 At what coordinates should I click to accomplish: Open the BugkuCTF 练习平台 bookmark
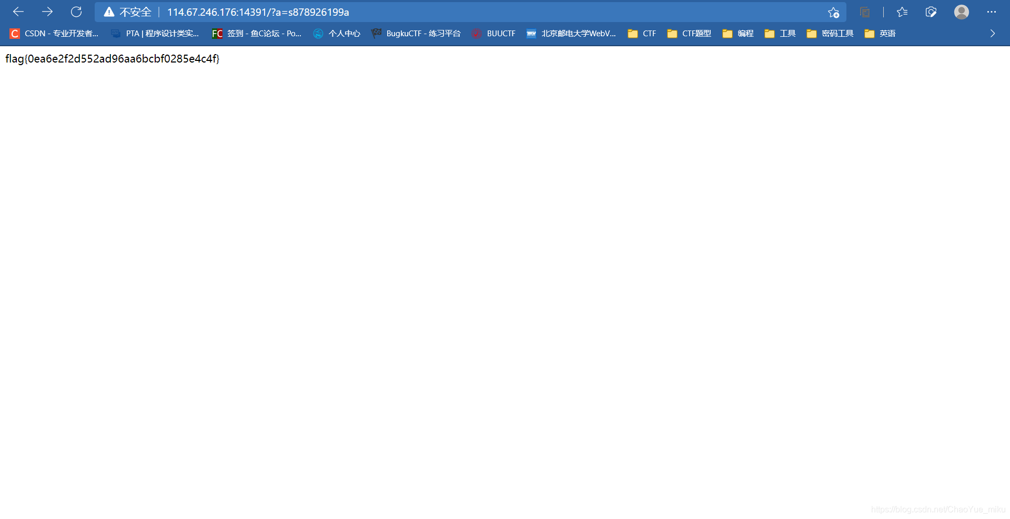(x=416, y=33)
